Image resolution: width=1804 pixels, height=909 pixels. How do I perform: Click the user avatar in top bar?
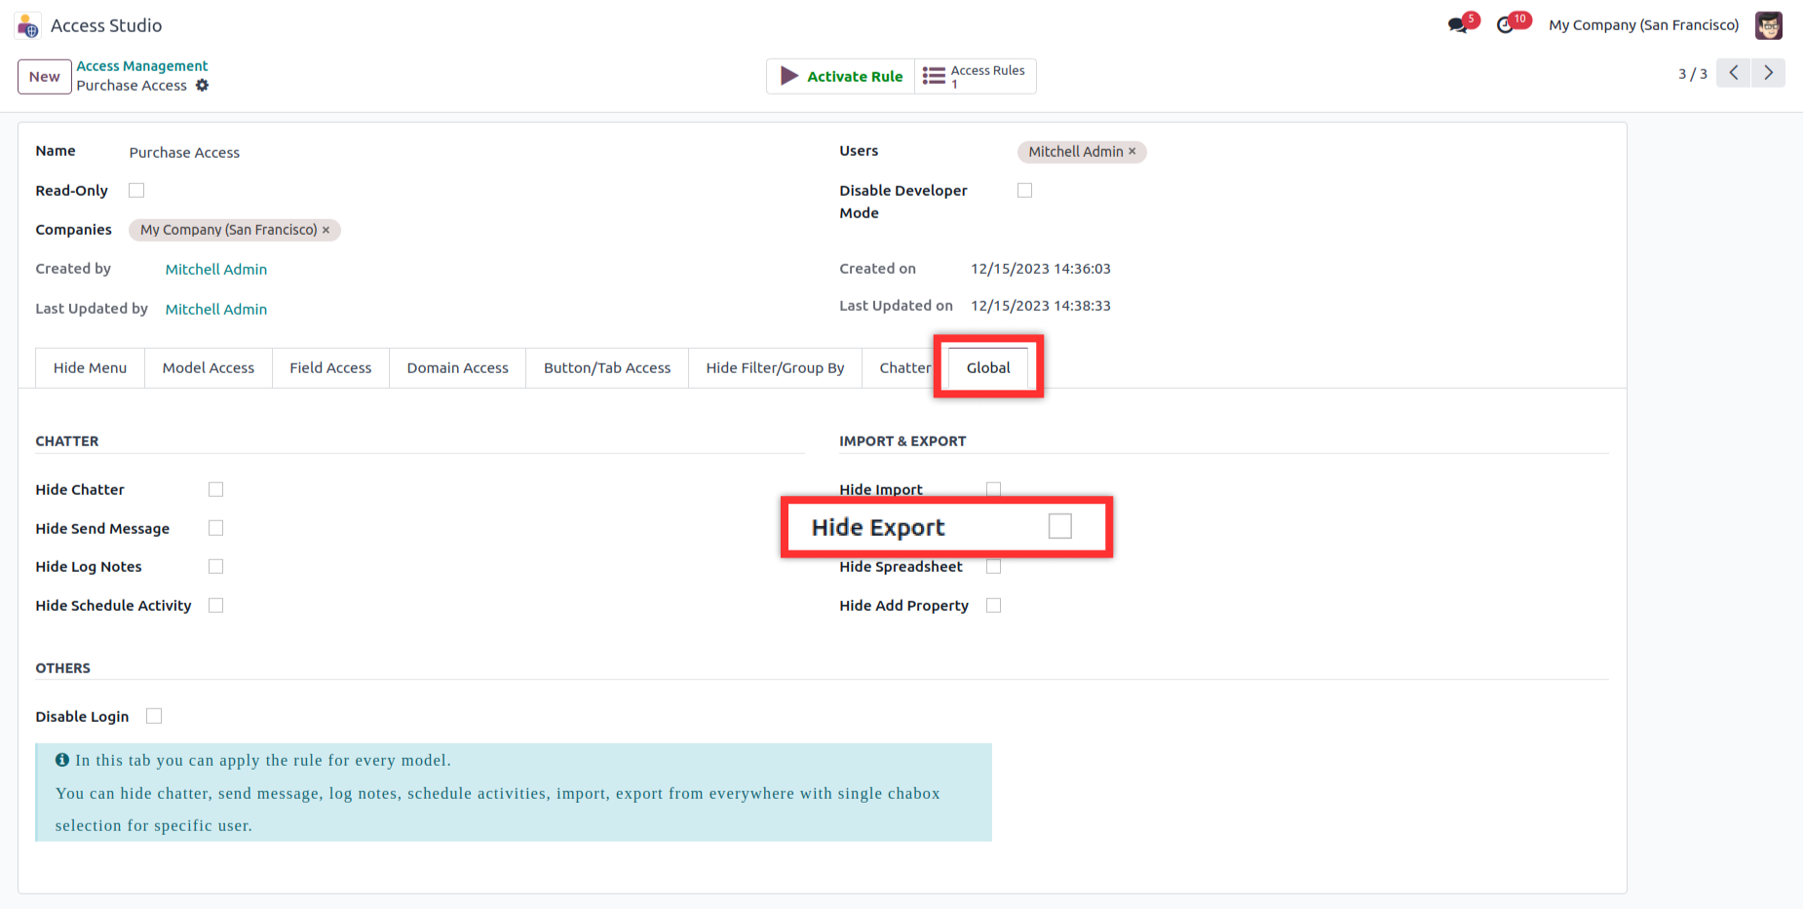point(1768,25)
